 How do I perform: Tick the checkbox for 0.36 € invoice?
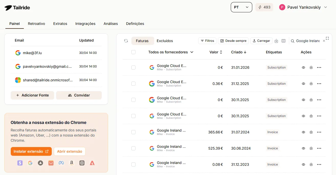pos(133,84)
